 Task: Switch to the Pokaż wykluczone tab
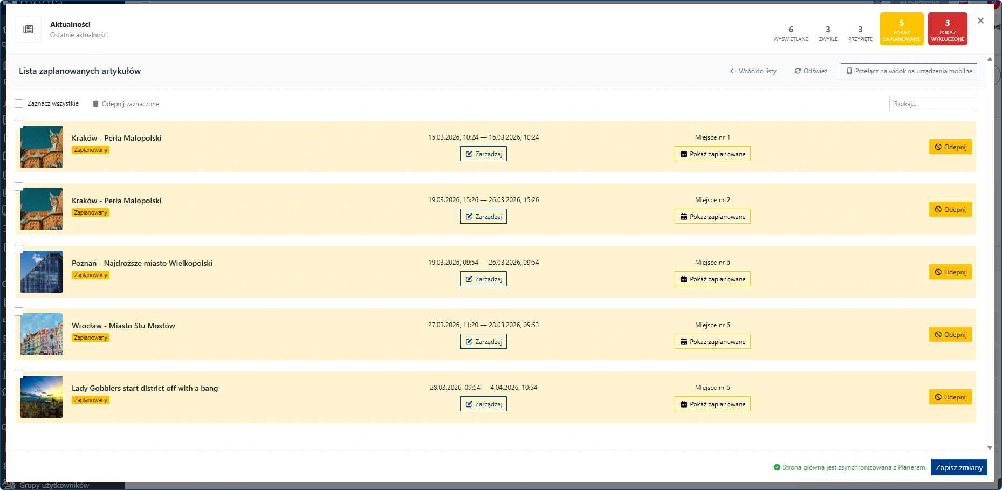947,29
